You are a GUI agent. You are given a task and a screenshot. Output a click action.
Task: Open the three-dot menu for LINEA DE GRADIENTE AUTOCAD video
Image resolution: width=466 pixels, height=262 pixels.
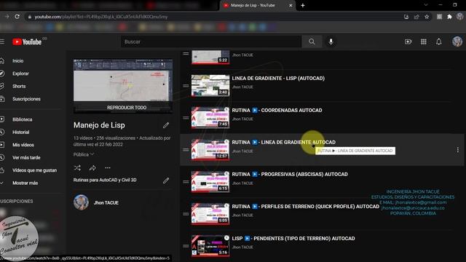point(458,150)
